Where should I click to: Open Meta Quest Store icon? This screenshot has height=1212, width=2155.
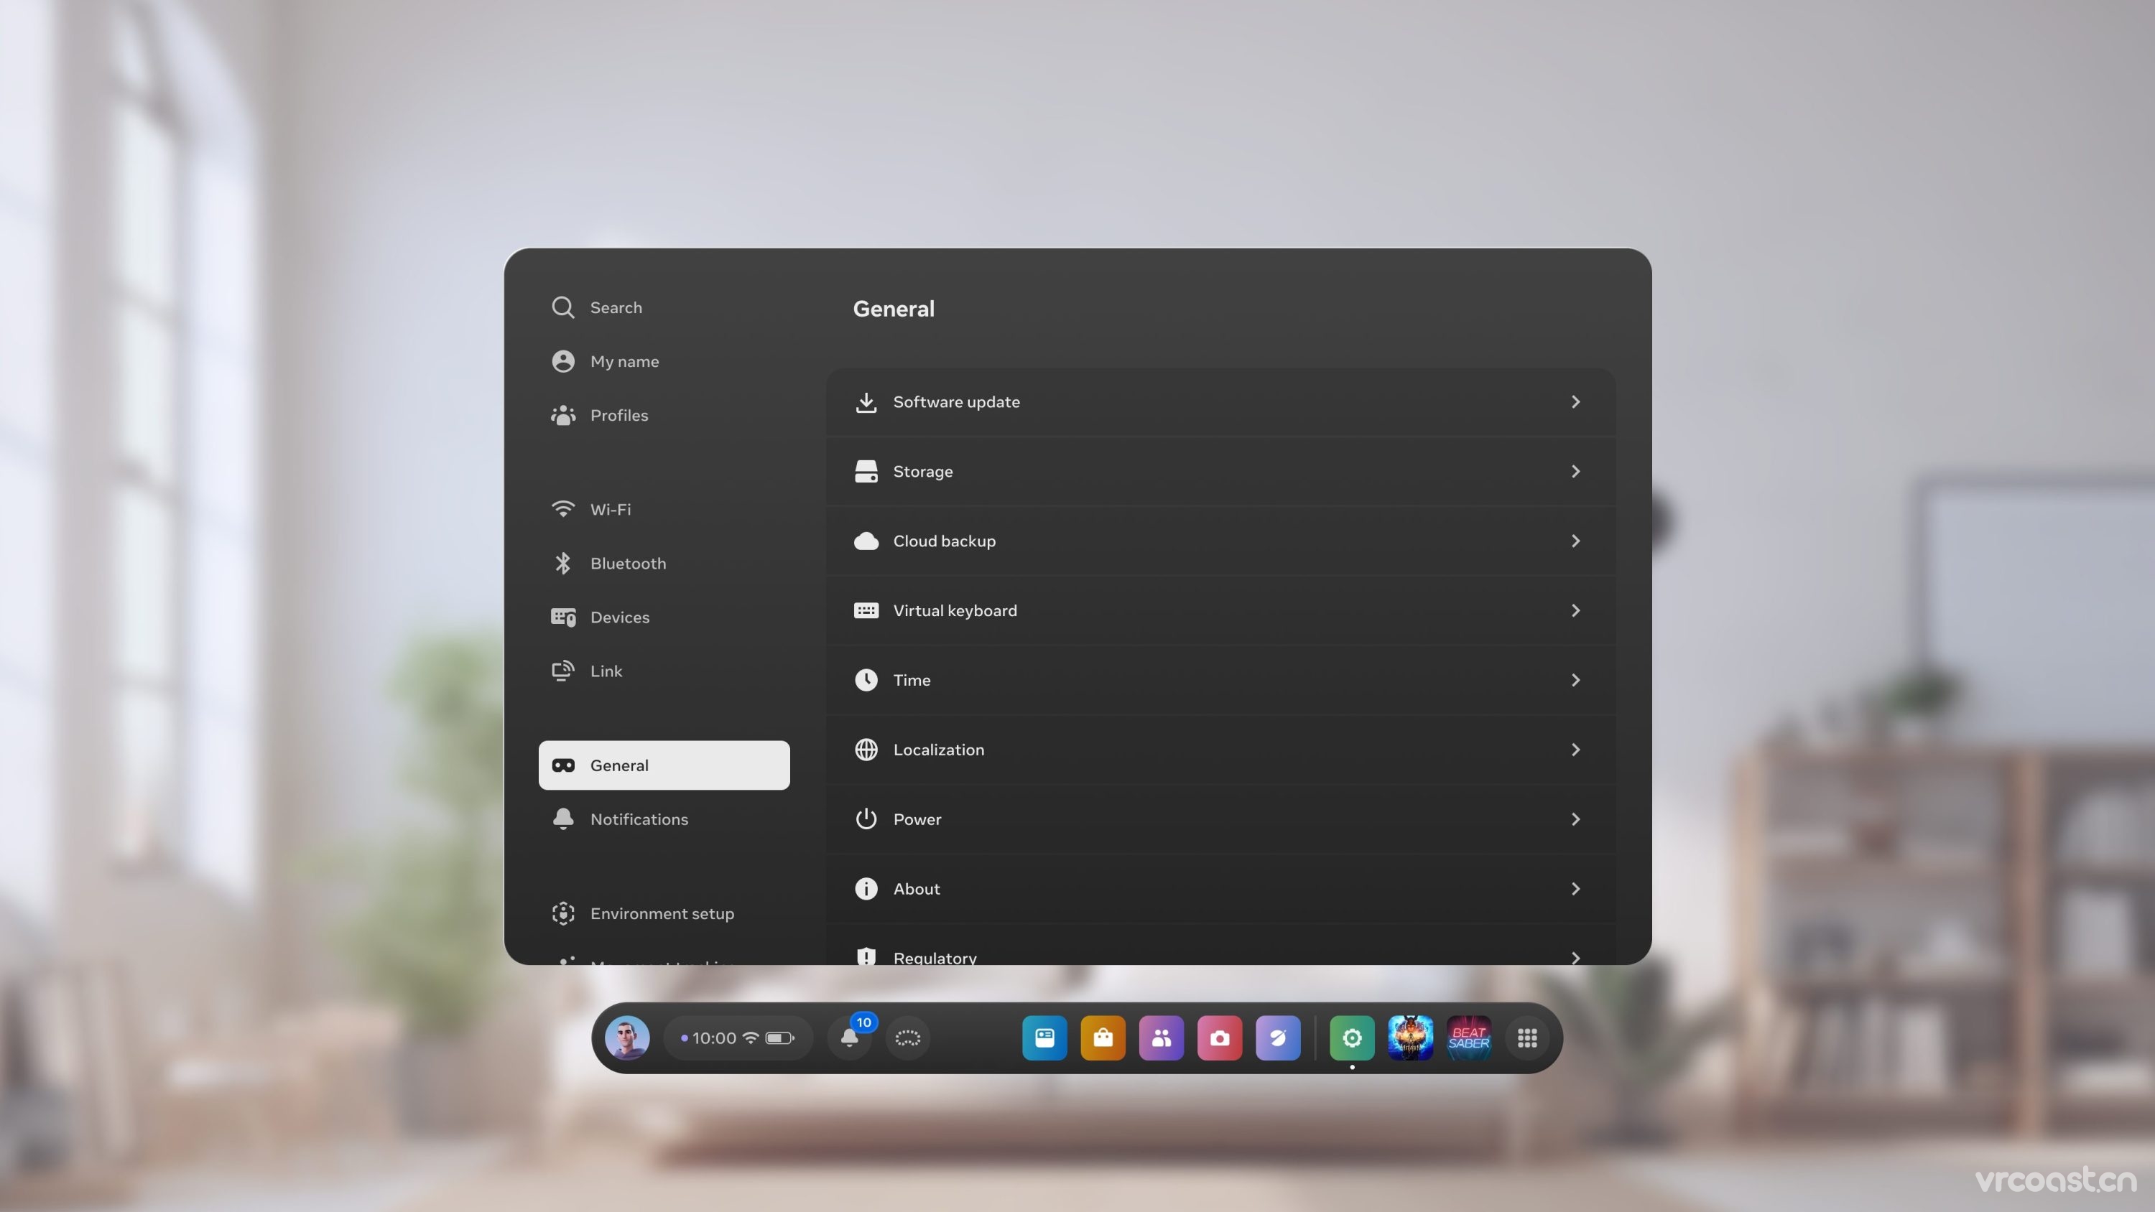pyautogui.click(x=1103, y=1038)
